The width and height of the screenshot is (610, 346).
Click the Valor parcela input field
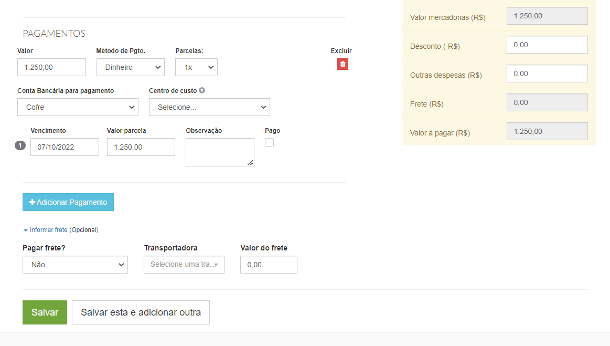point(141,147)
